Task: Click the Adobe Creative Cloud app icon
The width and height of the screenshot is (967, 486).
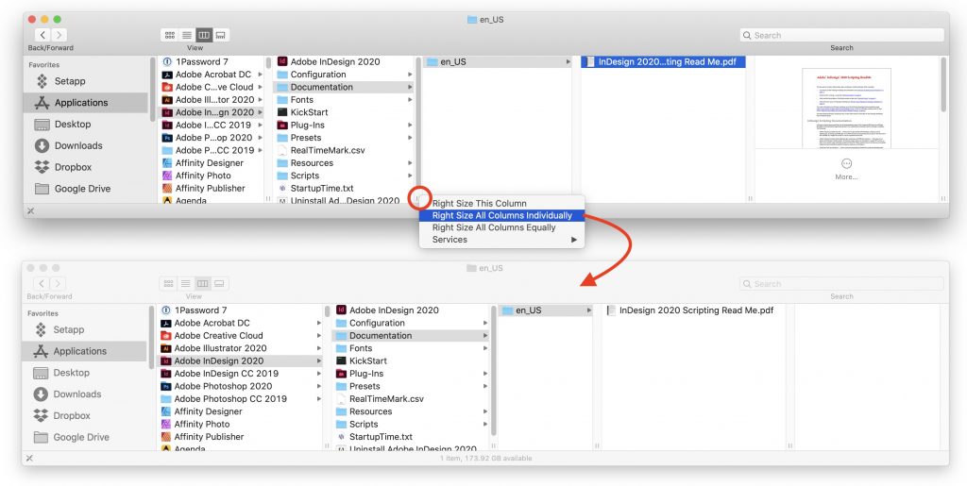Action: (165, 336)
